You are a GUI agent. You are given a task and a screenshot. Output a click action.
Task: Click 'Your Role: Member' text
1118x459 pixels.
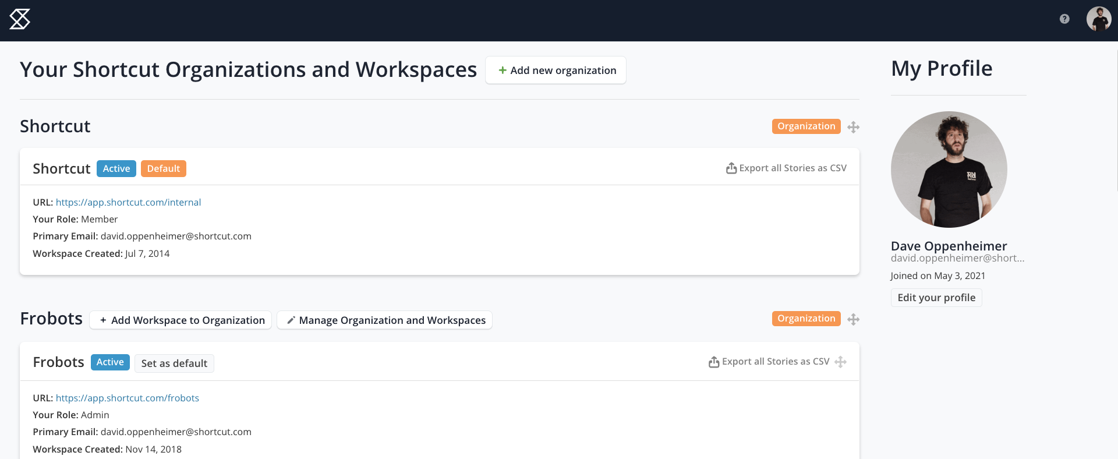click(75, 219)
